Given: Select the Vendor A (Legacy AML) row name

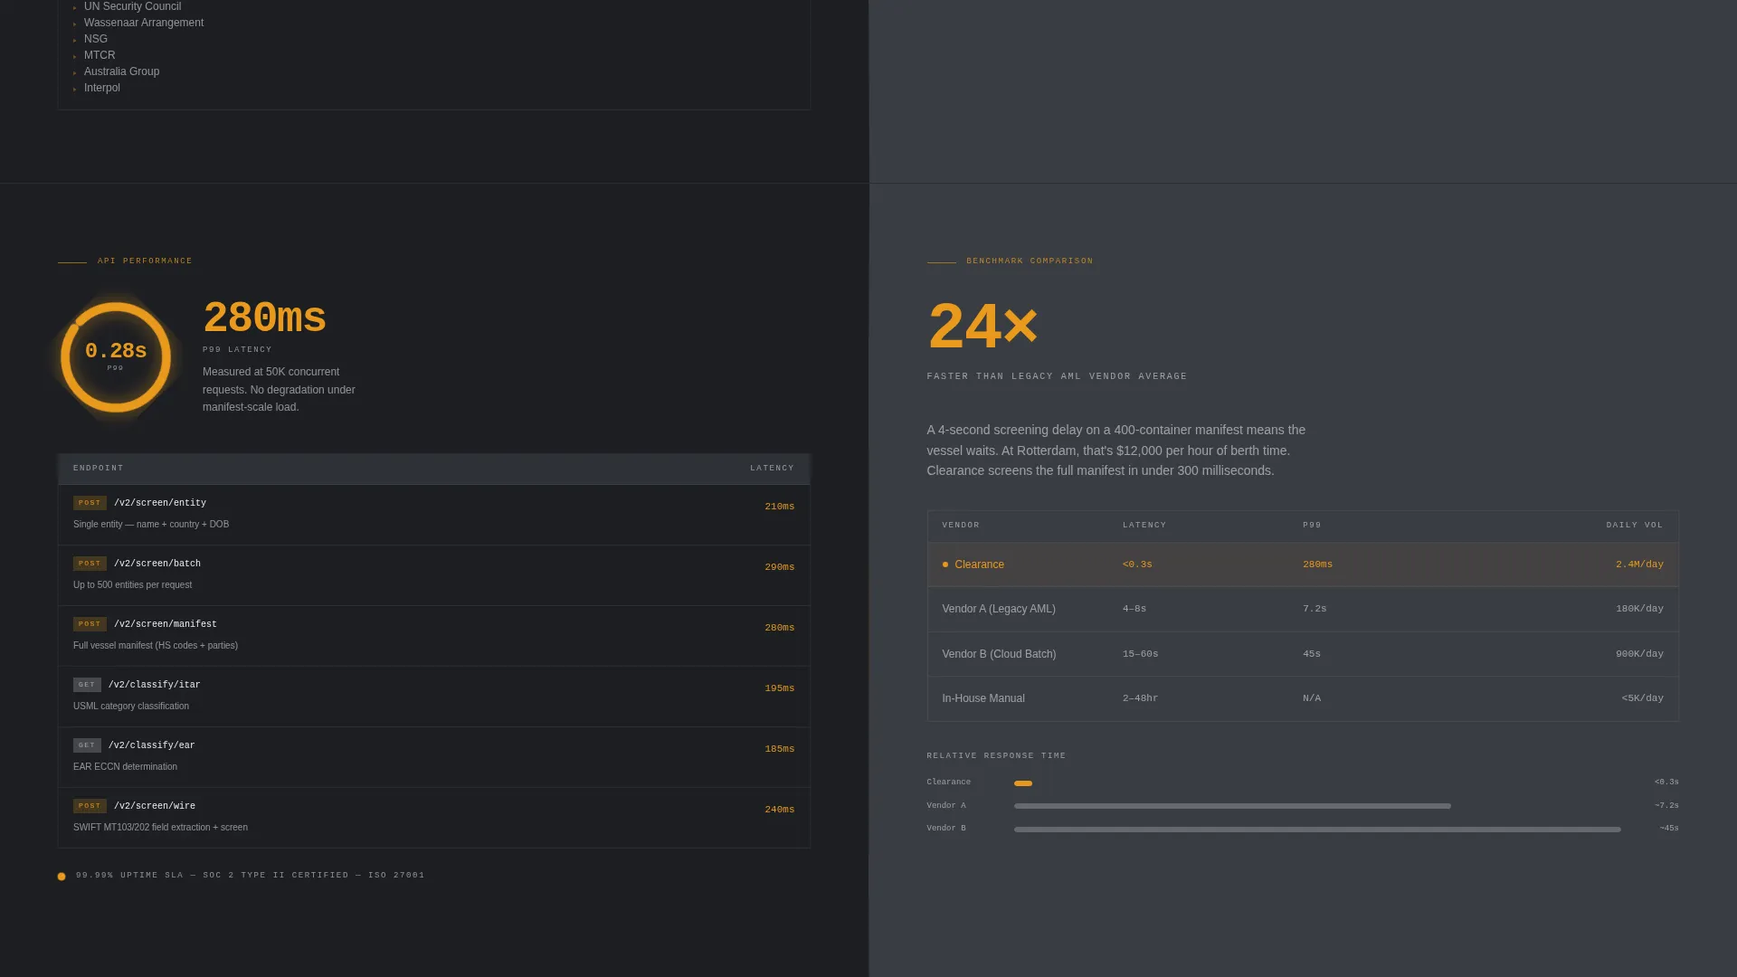Looking at the screenshot, I should tap(999, 609).
